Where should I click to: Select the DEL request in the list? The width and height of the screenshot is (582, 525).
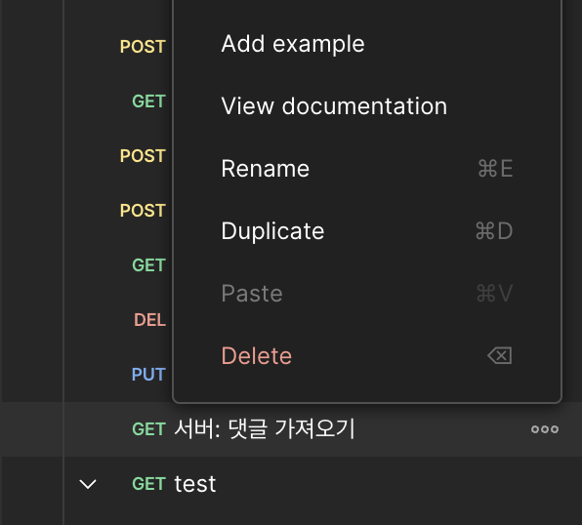click(149, 320)
